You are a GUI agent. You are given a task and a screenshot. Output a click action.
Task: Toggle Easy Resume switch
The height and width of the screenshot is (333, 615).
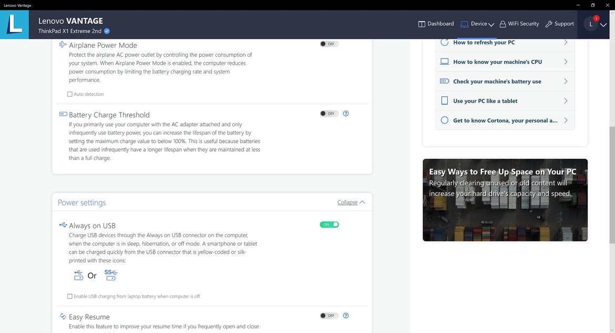[x=329, y=315]
